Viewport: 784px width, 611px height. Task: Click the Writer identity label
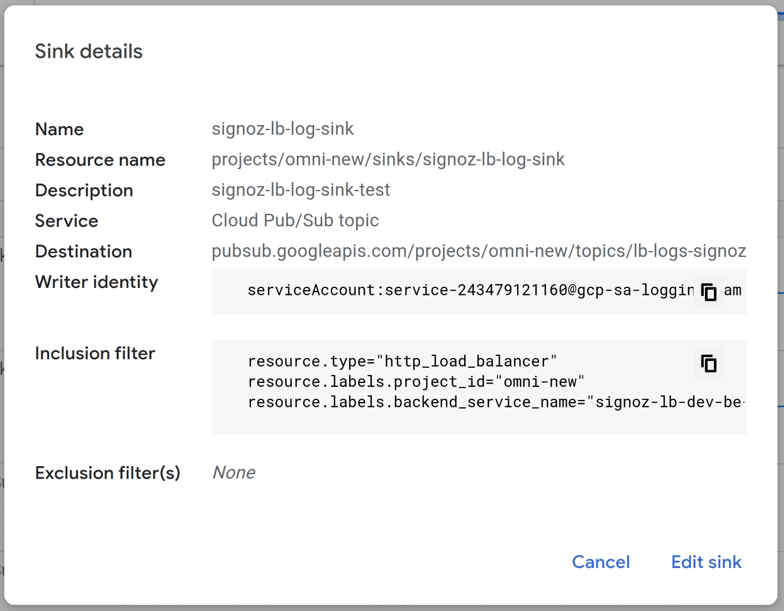(97, 282)
